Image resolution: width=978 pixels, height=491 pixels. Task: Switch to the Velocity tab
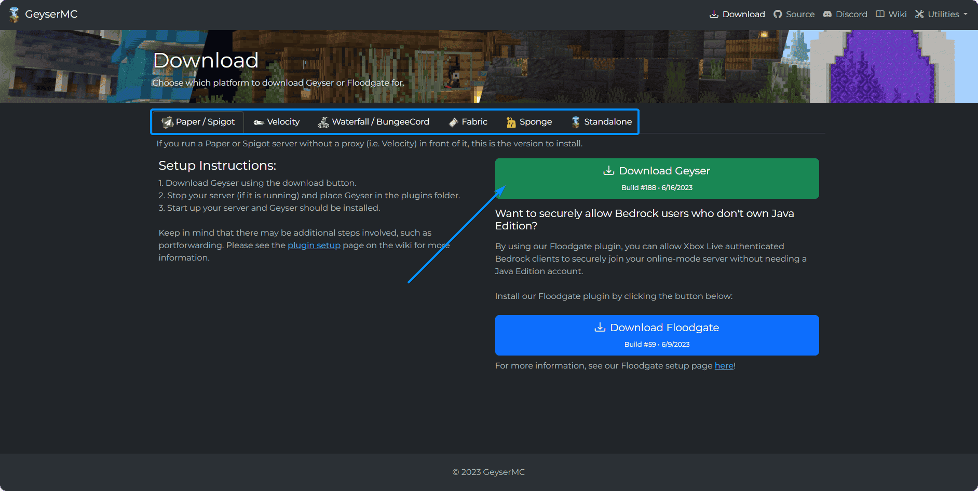coord(283,122)
